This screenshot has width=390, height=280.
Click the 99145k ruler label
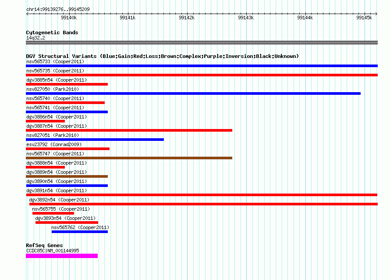(x=364, y=18)
